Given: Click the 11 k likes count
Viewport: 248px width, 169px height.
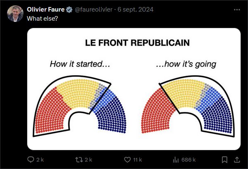Looking at the screenshot, I should pyautogui.click(x=138, y=159).
